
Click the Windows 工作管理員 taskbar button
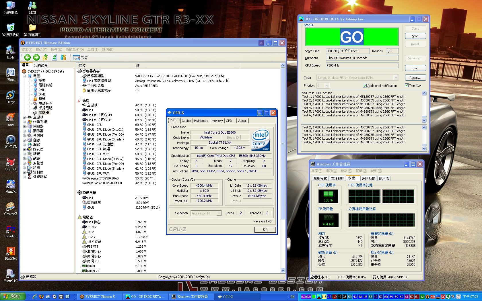[x=192, y=297]
